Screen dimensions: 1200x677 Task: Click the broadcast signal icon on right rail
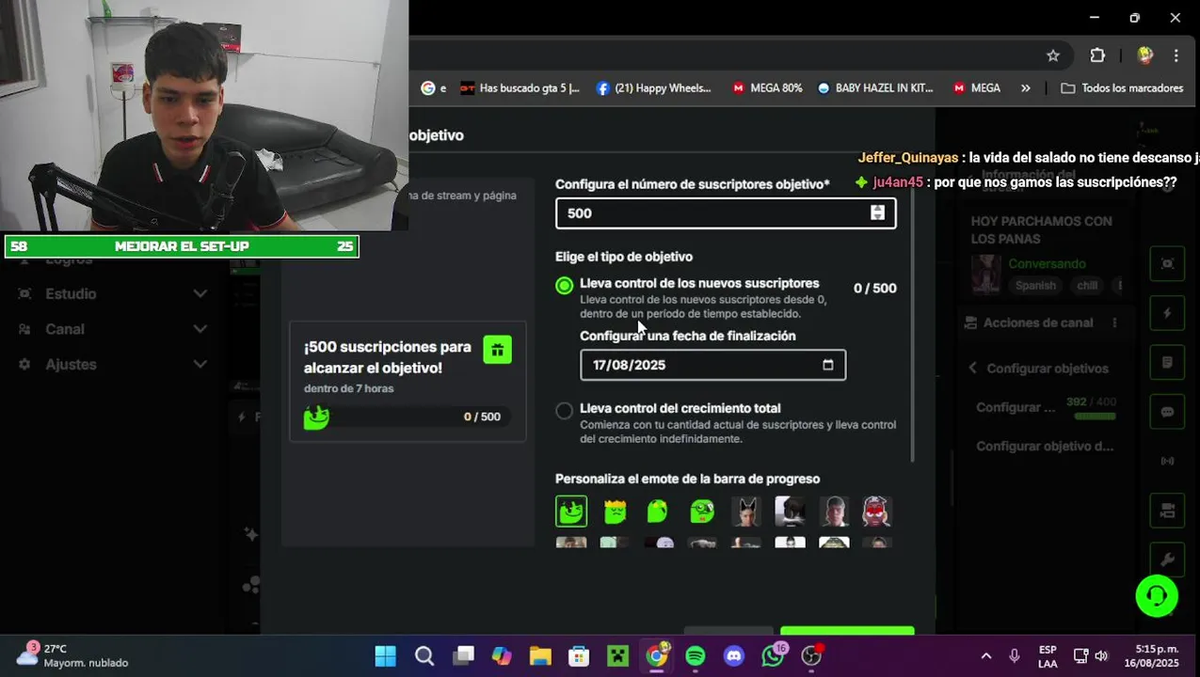[x=1167, y=461]
